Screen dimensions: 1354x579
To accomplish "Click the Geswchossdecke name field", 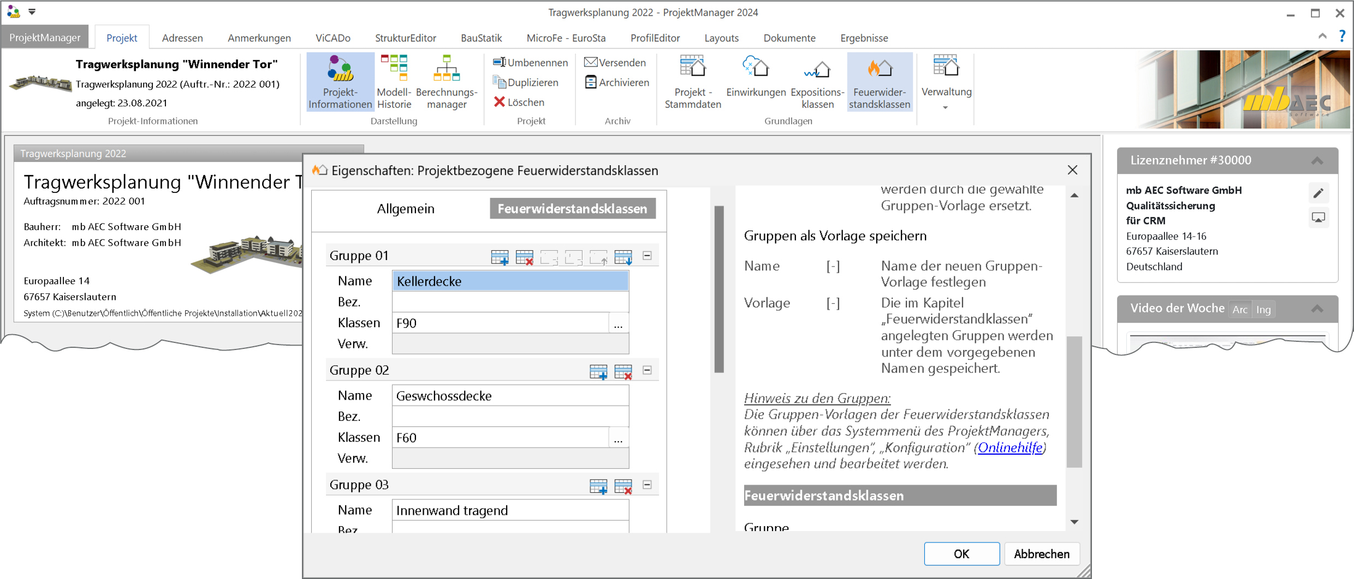I will [510, 396].
